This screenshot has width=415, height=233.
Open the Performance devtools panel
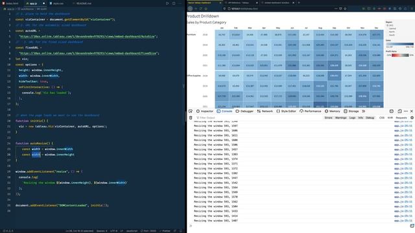click(x=311, y=111)
